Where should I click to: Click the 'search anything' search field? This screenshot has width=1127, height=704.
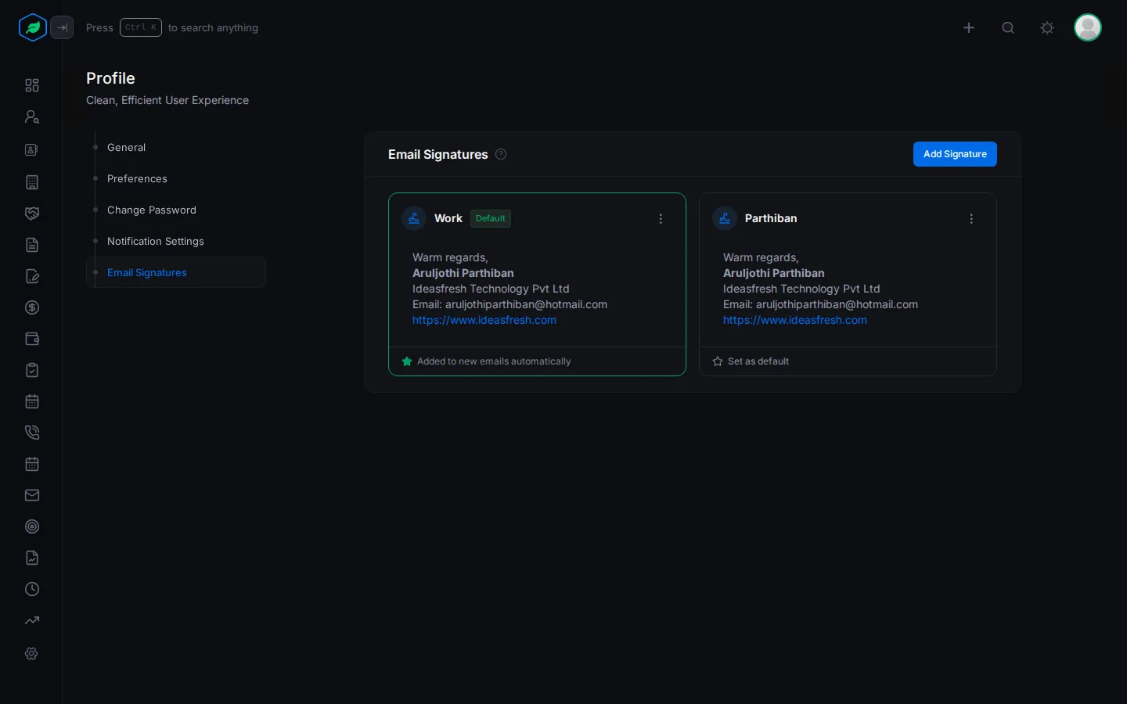point(172,27)
